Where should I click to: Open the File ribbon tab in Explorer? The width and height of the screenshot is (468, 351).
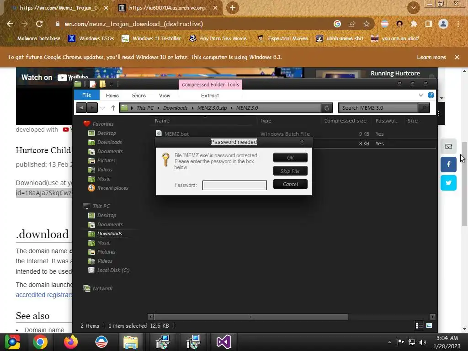tap(86, 95)
